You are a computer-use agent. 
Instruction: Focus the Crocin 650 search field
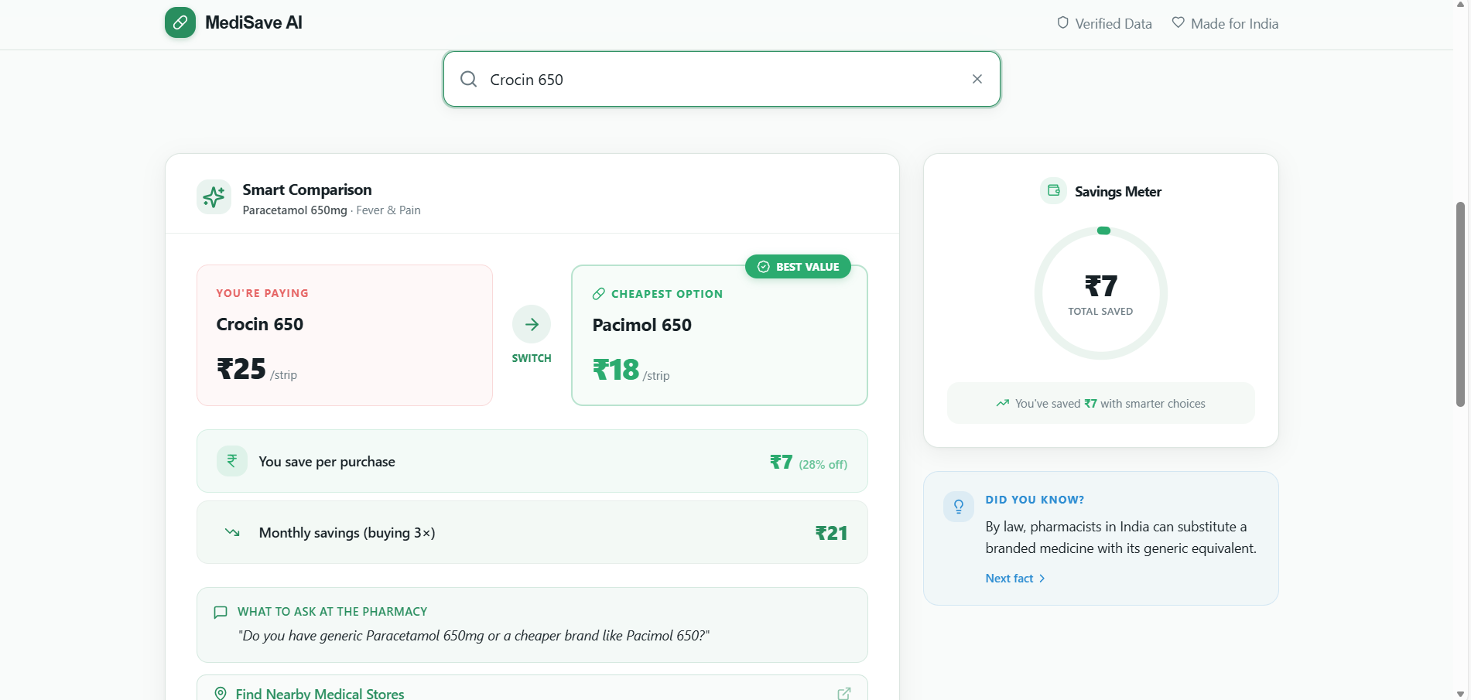pos(721,79)
